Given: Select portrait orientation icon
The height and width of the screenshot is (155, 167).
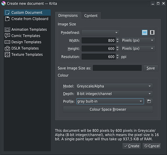Looking at the screenshot, I should pos(152,32).
